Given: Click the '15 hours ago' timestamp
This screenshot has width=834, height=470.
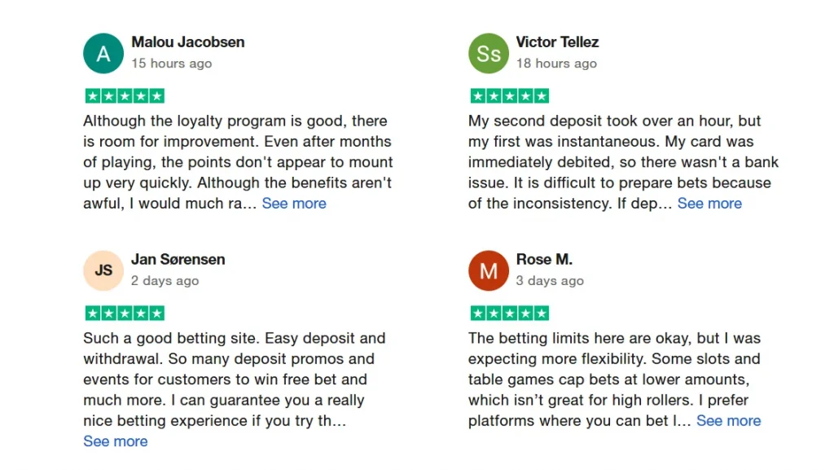Looking at the screenshot, I should click(171, 64).
